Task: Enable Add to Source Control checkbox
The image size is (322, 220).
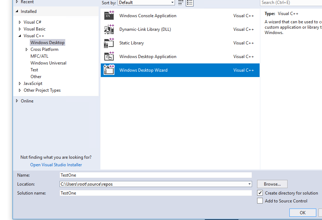Action: pos(260,201)
